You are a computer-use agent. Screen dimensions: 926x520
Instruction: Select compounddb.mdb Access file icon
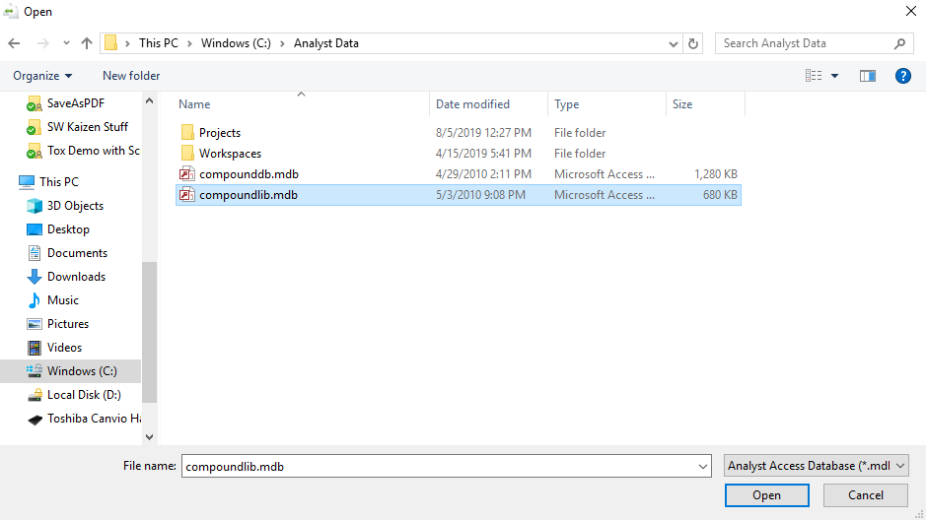pos(186,174)
